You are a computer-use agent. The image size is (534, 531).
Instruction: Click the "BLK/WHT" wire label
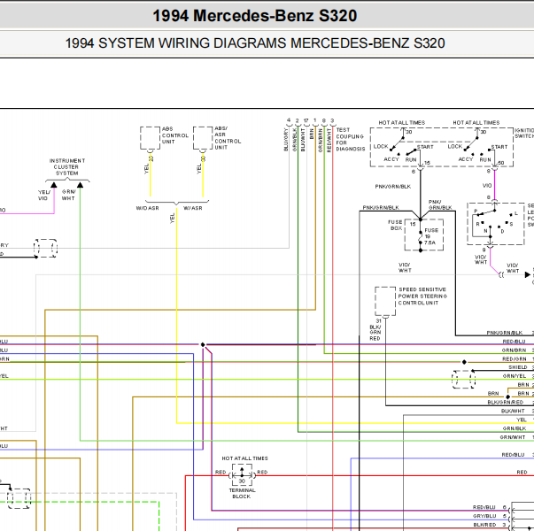513,411
